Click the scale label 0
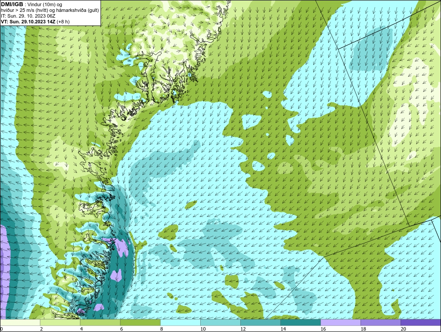Screen dimensions: 441x332 [x=1, y=329]
